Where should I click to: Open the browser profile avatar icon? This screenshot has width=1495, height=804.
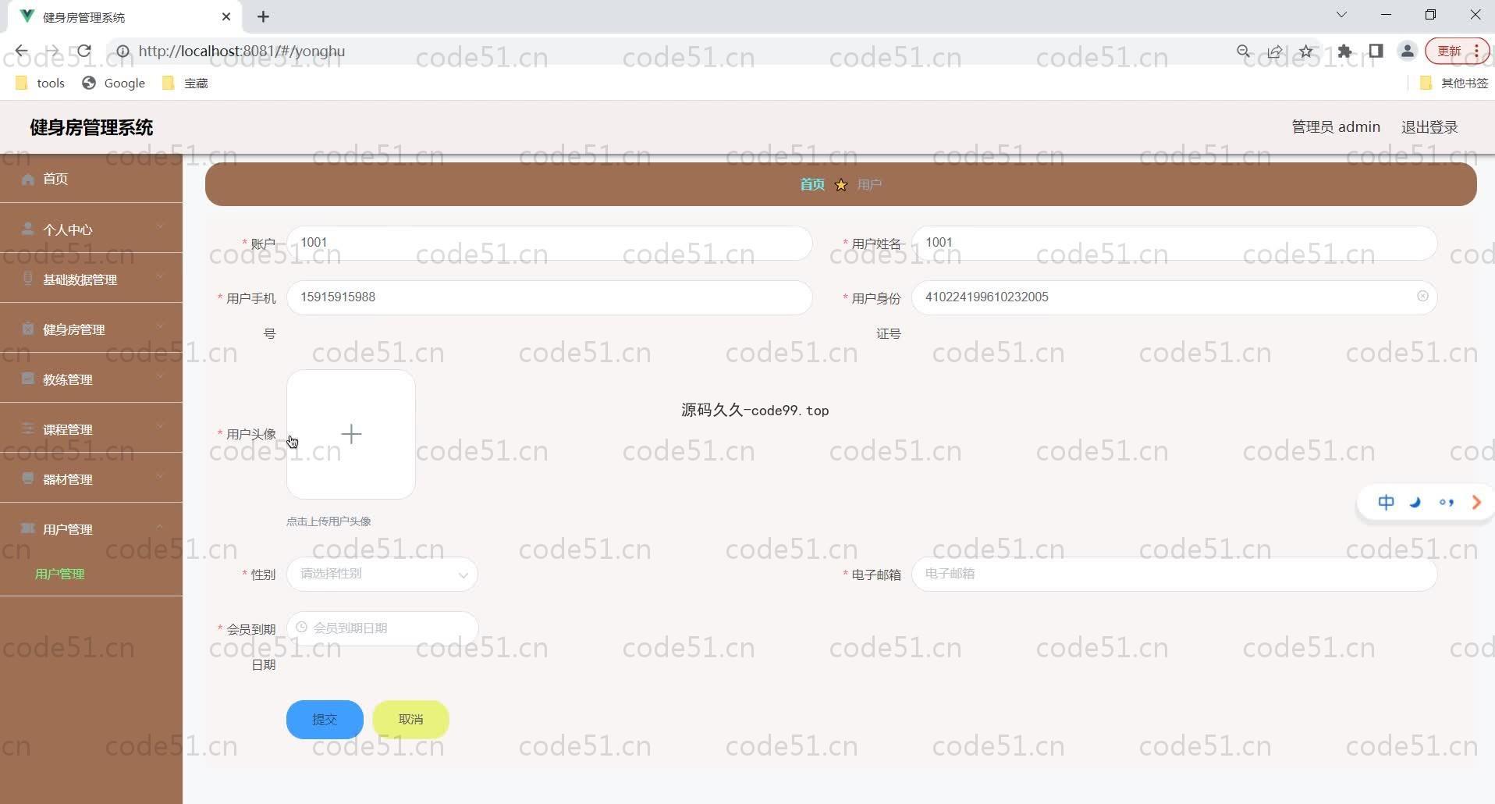(x=1407, y=52)
